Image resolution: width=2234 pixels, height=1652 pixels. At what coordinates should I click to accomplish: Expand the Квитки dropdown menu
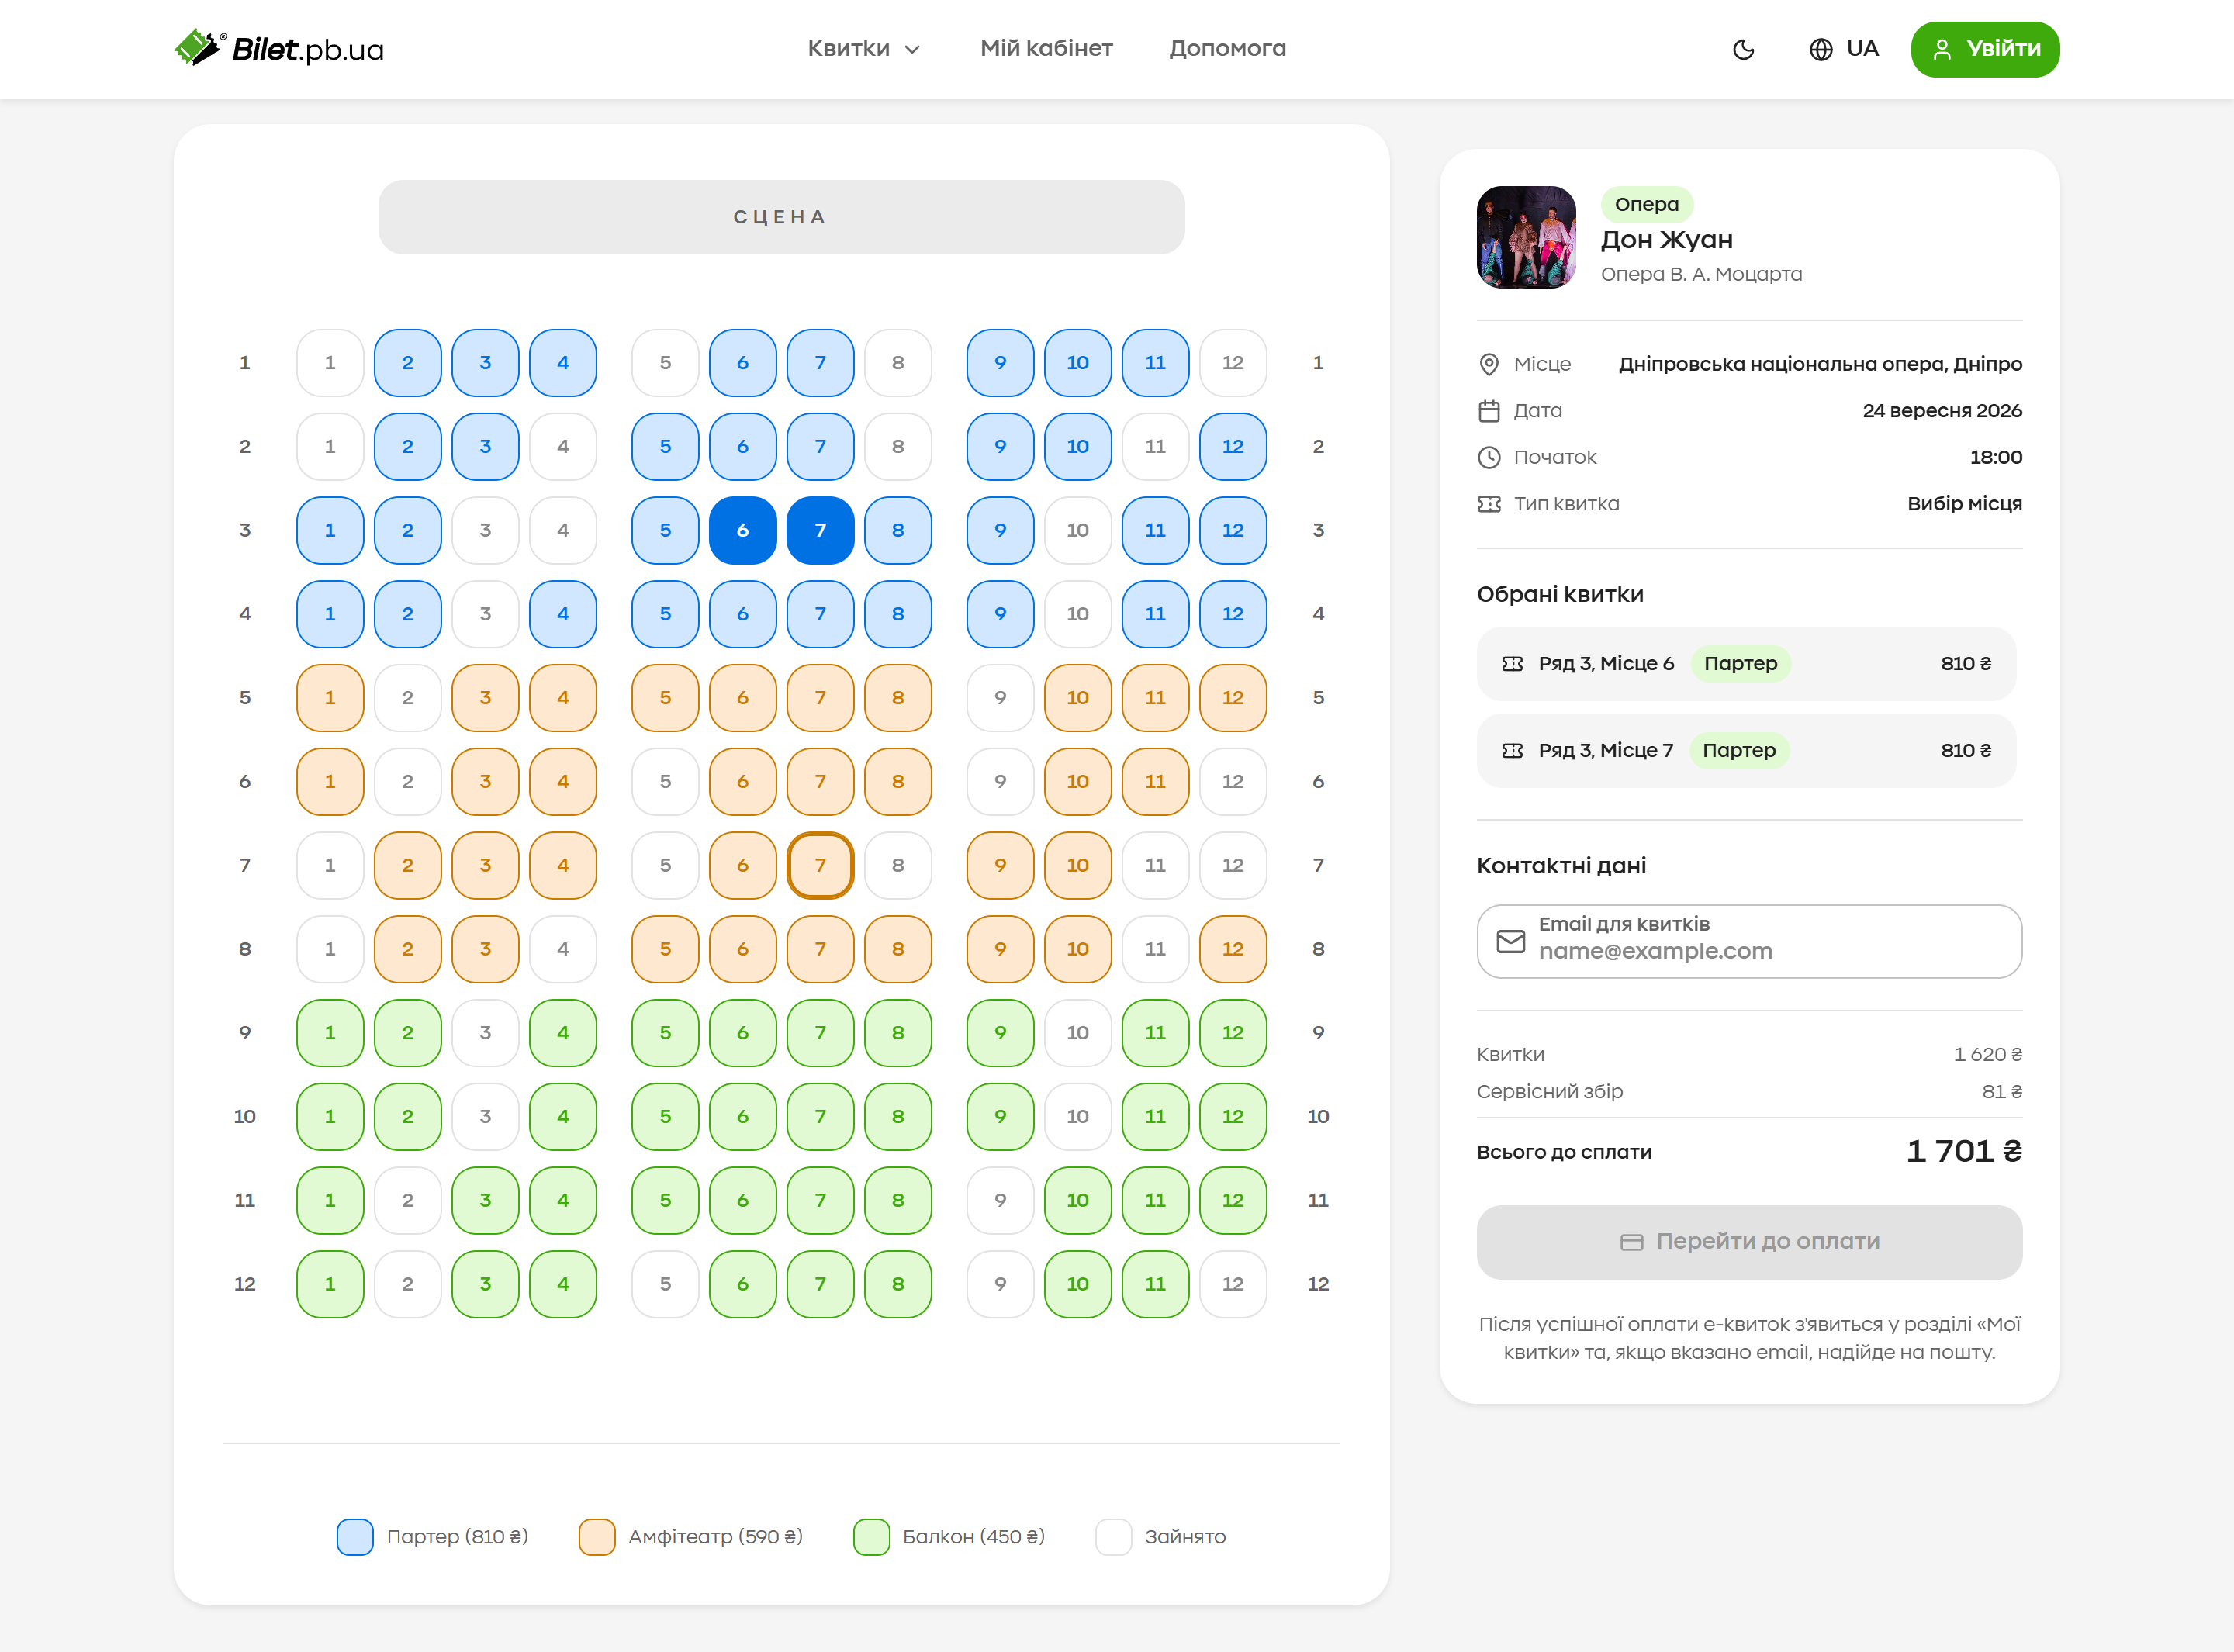(x=864, y=48)
